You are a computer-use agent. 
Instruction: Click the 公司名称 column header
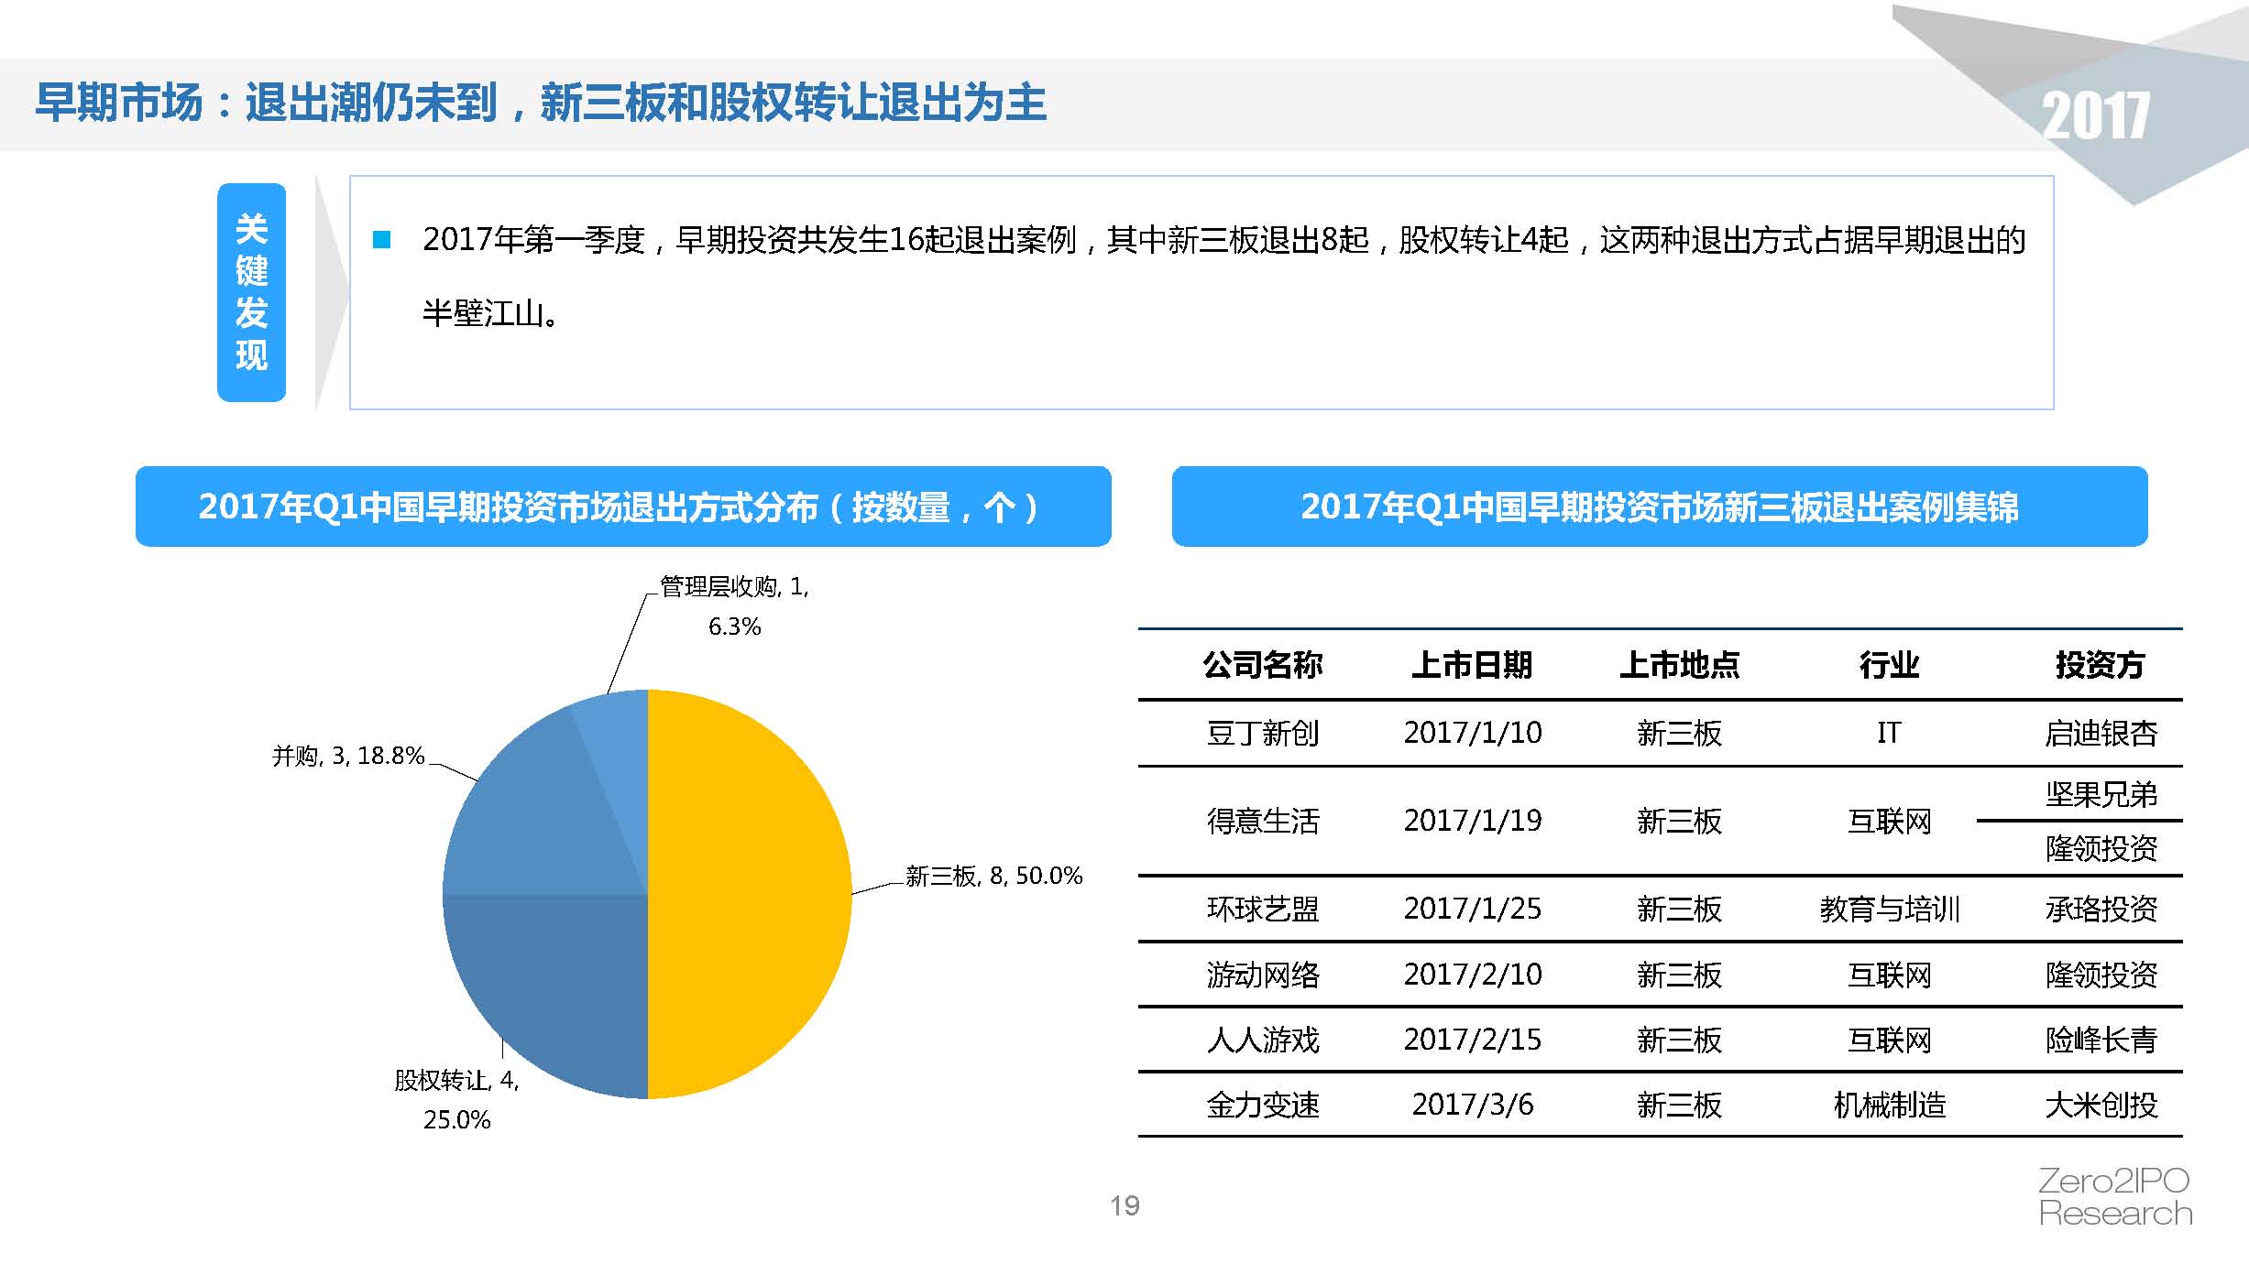click(1262, 665)
